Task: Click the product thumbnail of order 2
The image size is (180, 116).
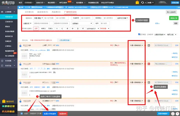Action: (24, 75)
